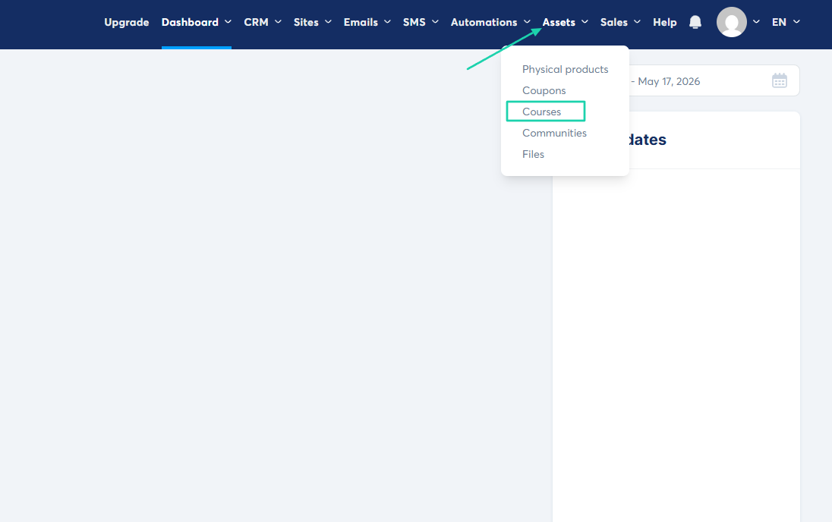Open the notifications bell
The width and height of the screenshot is (832, 522).
[x=695, y=22]
